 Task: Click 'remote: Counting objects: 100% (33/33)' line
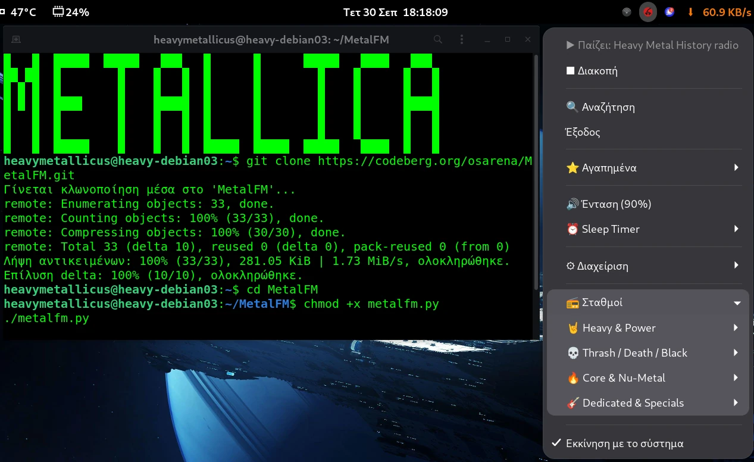[164, 218]
